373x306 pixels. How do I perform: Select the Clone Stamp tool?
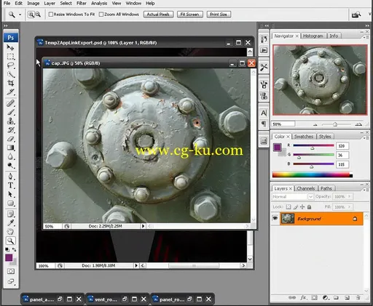coord(10,121)
